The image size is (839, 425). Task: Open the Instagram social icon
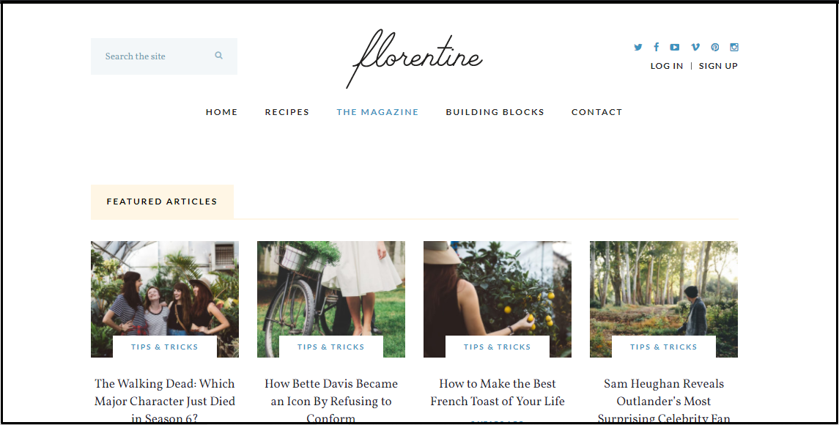coord(734,47)
